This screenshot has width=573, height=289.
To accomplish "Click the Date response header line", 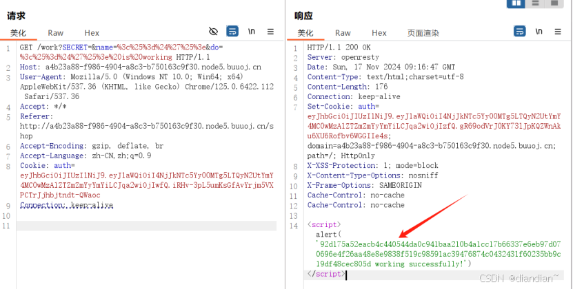I will (381, 67).
